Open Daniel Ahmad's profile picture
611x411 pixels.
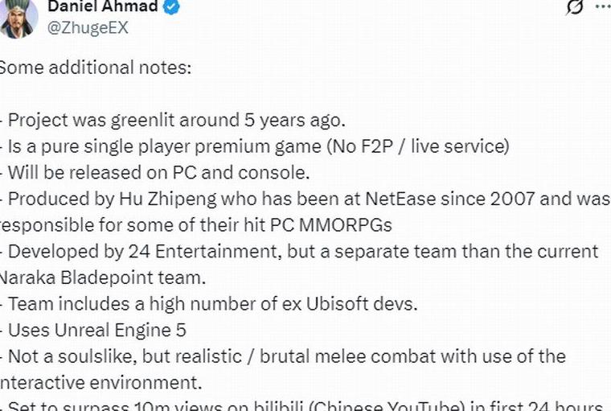coord(18,18)
